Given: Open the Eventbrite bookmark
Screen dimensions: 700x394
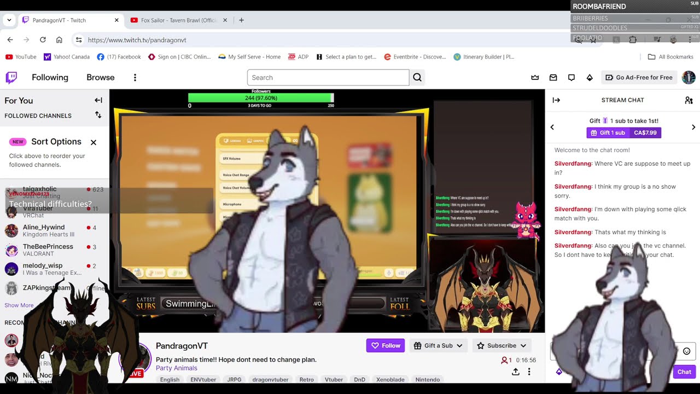Looking at the screenshot, I should point(415,57).
